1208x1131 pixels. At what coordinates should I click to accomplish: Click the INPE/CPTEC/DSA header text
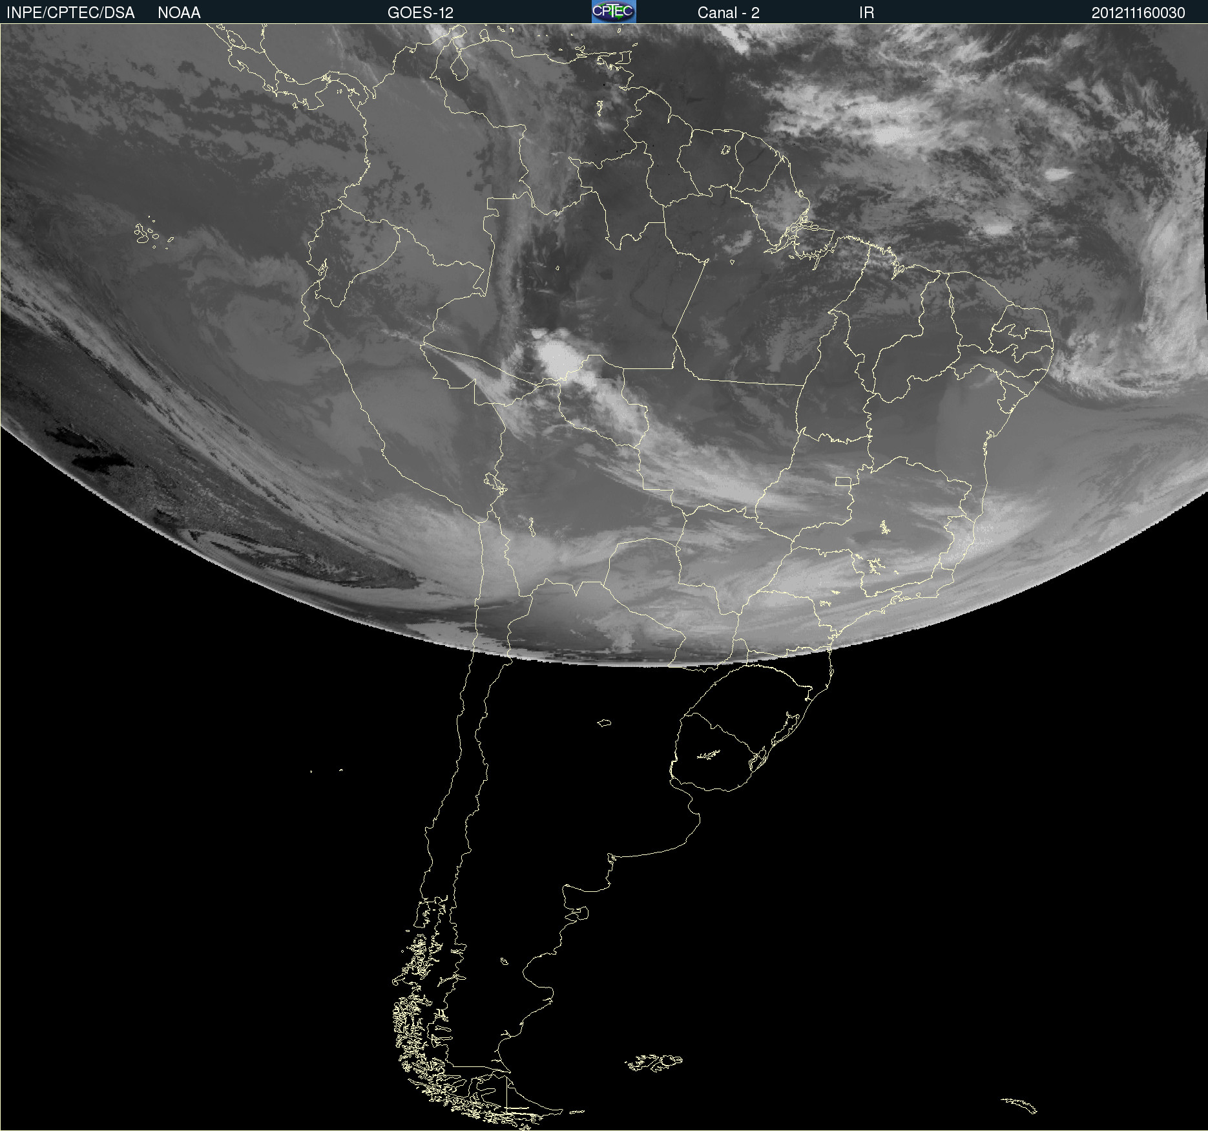(x=70, y=13)
